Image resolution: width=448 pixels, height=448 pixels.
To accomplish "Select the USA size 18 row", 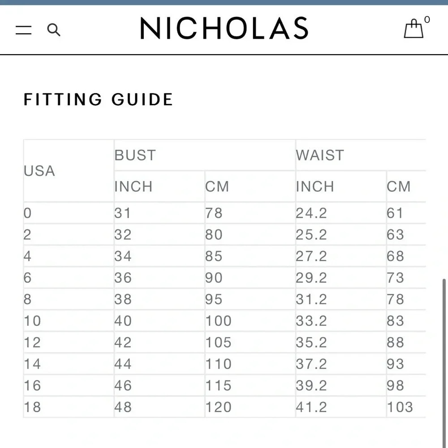I will [224, 407].
